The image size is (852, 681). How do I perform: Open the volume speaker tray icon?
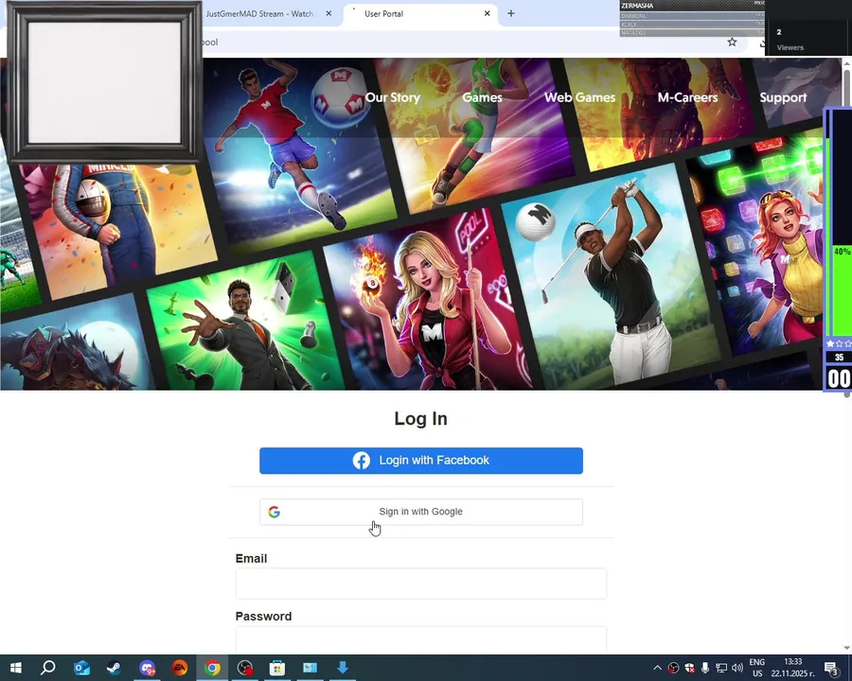(737, 668)
